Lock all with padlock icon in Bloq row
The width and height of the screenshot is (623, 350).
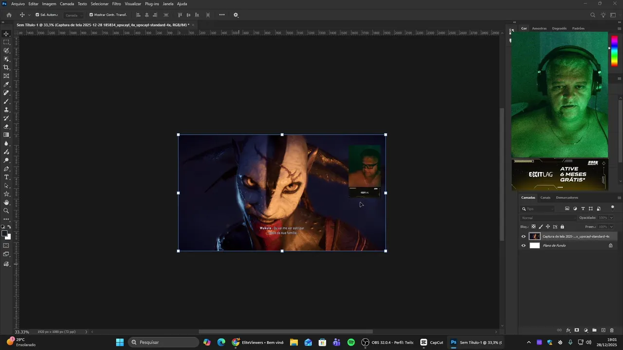pos(562,227)
